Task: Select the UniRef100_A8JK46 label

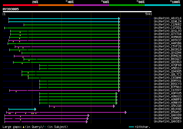Action: [168, 109]
